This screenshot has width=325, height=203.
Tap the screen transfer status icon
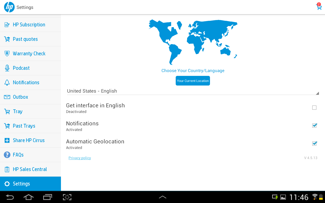pyautogui.click(x=275, y=197)
